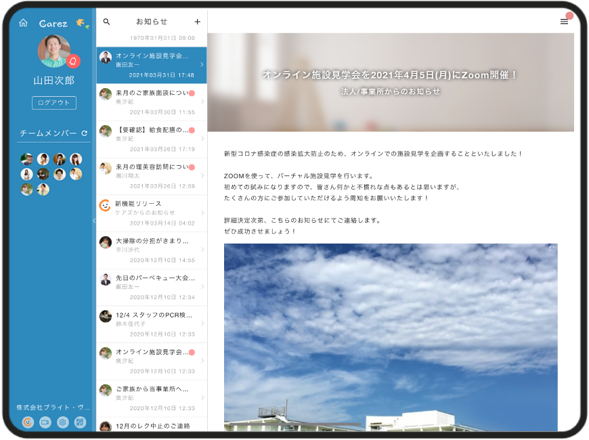This screenshot has height=440, width=589.
Task: Switch to the お知らせ panel header
Action: pyautogui.click(x=152, y=21)
